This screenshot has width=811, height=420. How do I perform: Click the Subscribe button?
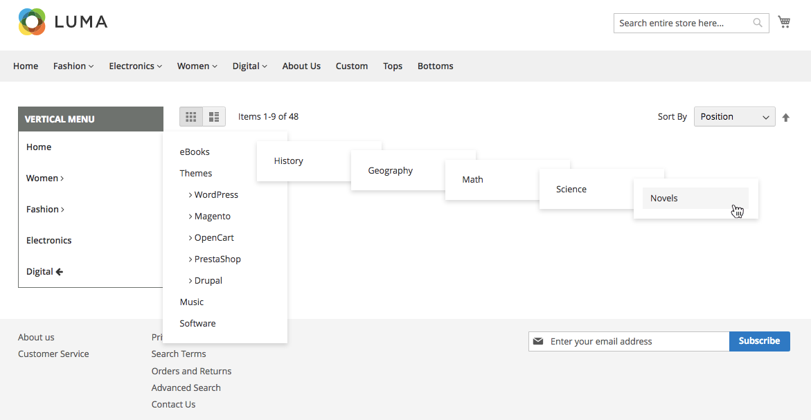(x=759, y=341)
